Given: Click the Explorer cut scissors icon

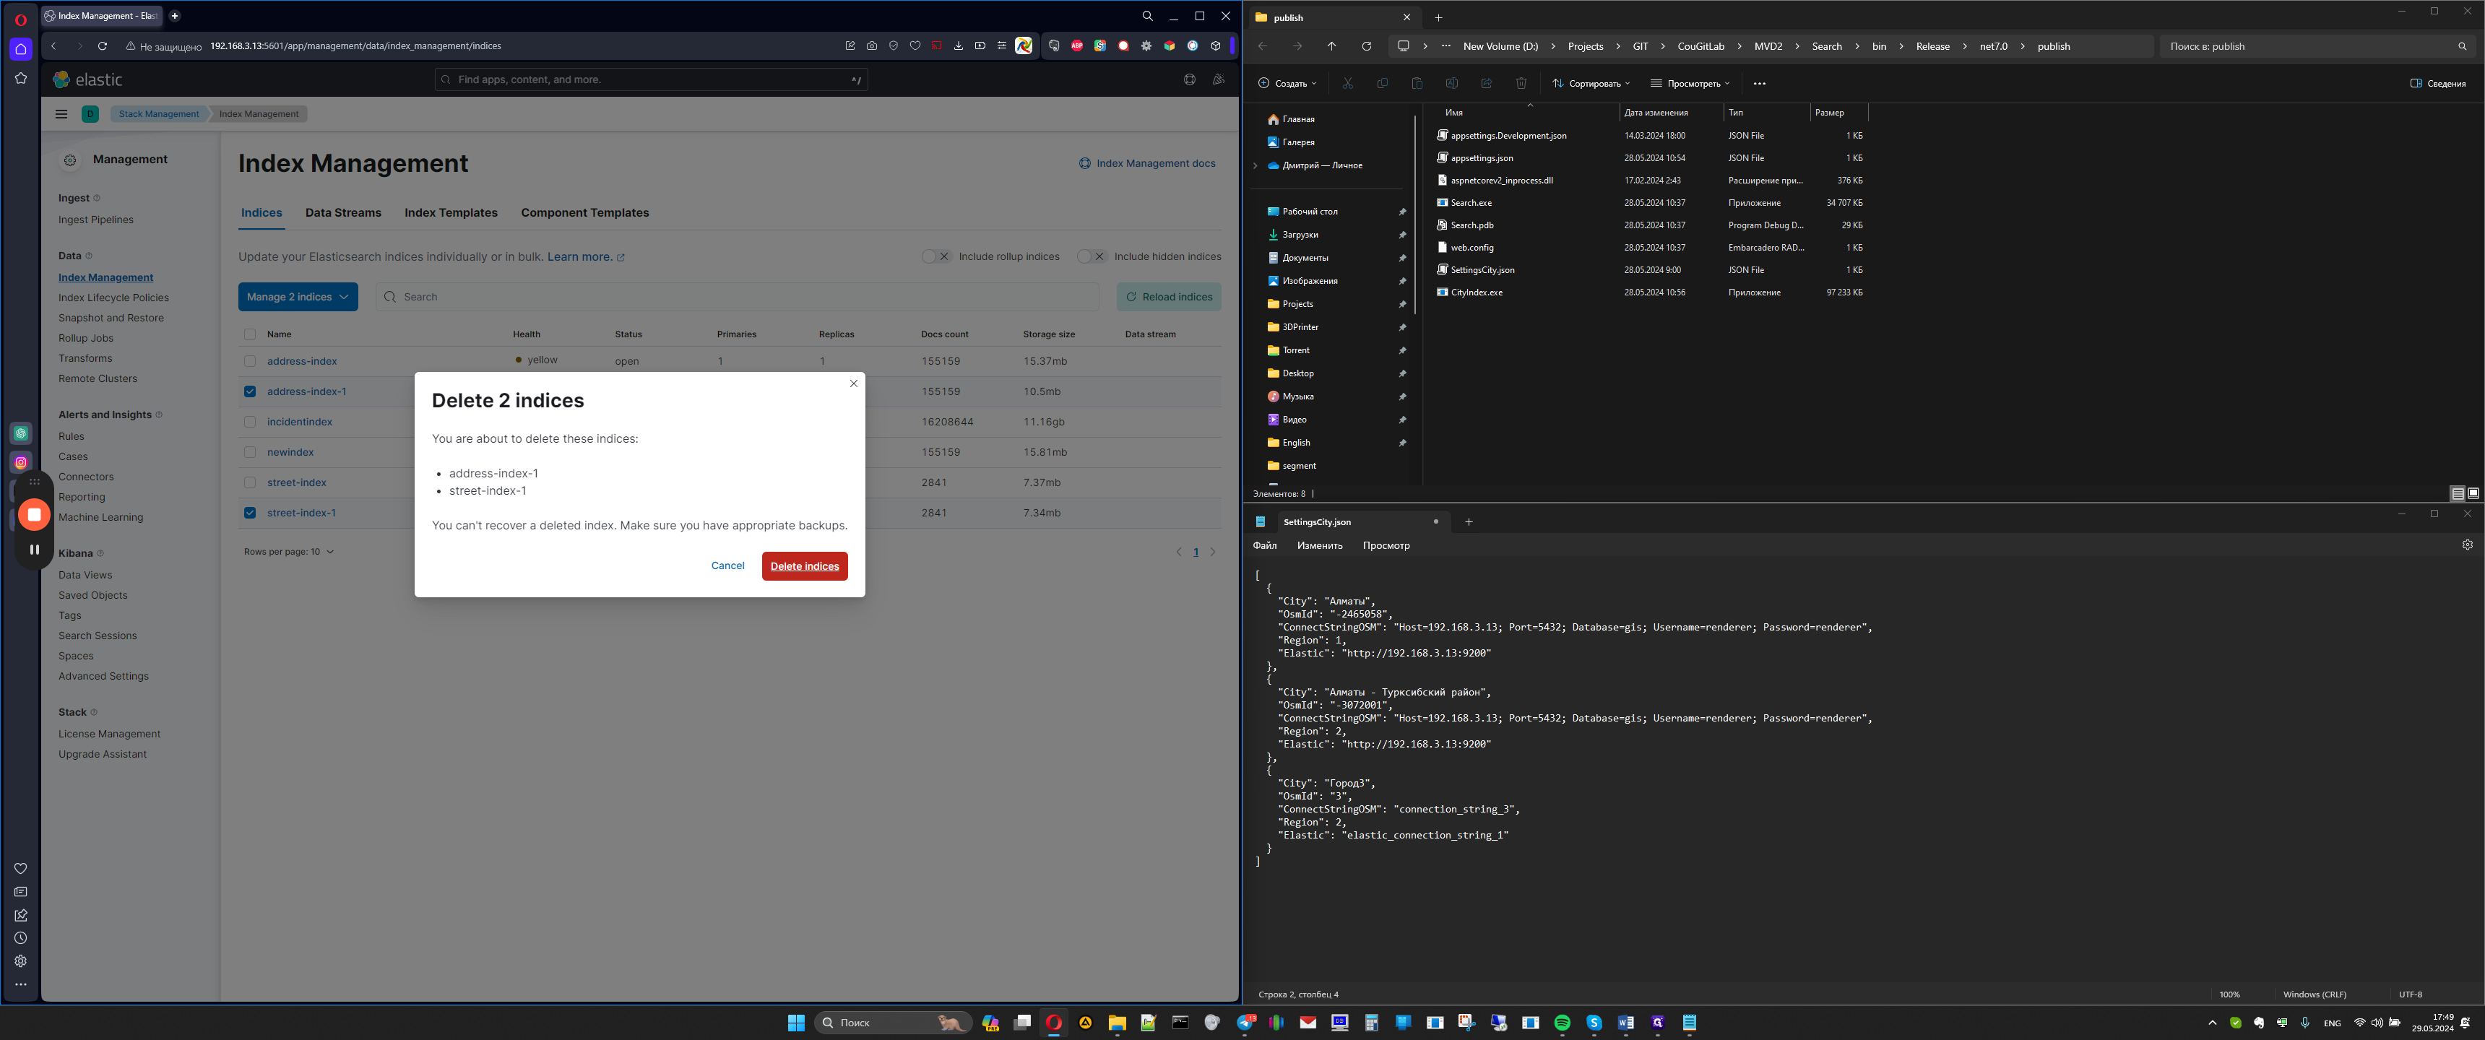Looking at the screenshot, I should pyautogui.click(x=1348, y=84).
